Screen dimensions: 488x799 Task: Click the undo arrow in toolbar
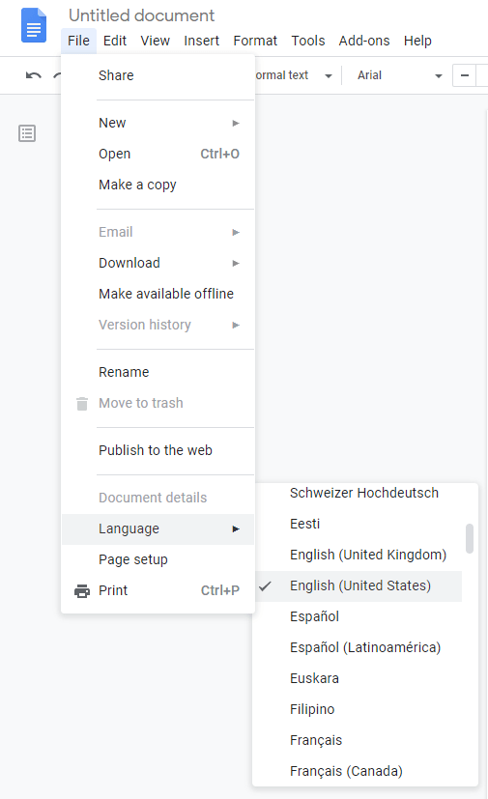(34, 76)
